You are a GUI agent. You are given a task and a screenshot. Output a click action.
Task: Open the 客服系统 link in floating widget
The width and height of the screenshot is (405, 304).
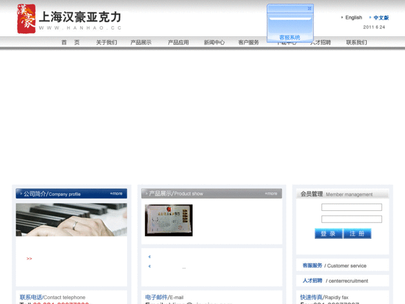[x=290, y=37]
